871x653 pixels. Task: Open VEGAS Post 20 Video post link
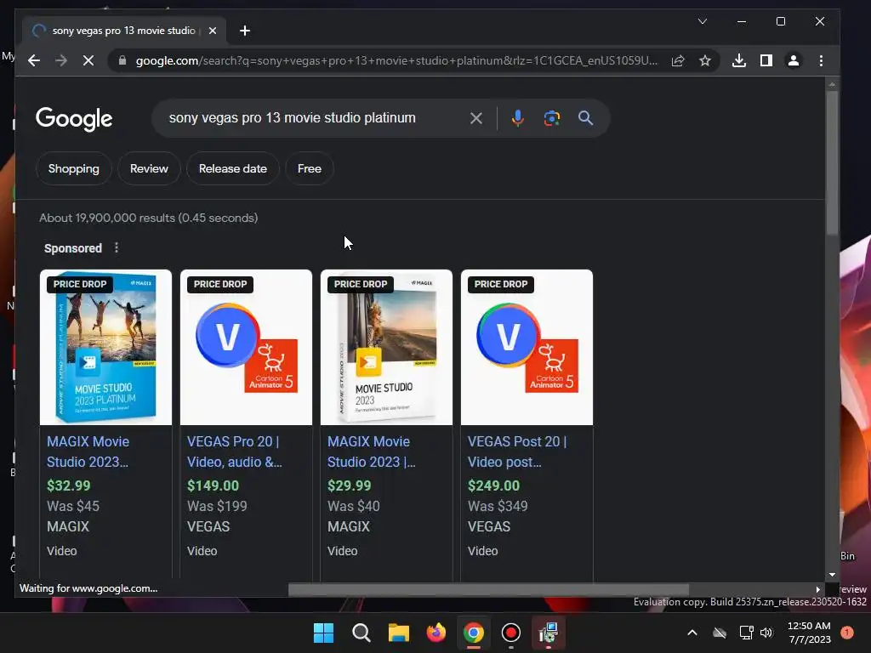click(517, 451)
